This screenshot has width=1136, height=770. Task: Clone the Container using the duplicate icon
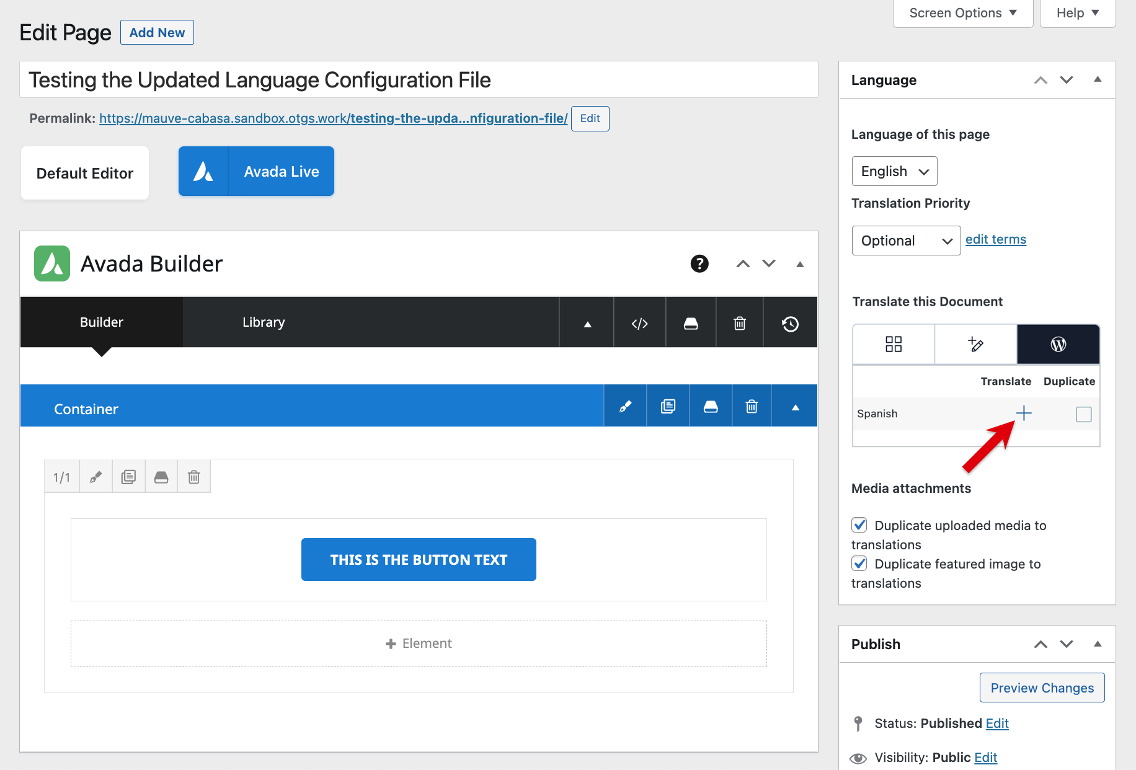pos(668,407)
